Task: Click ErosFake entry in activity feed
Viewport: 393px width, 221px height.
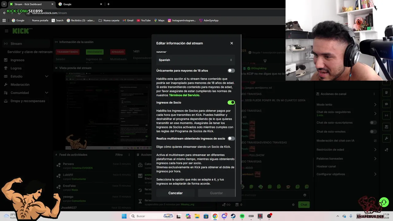Action: point(94,188)
